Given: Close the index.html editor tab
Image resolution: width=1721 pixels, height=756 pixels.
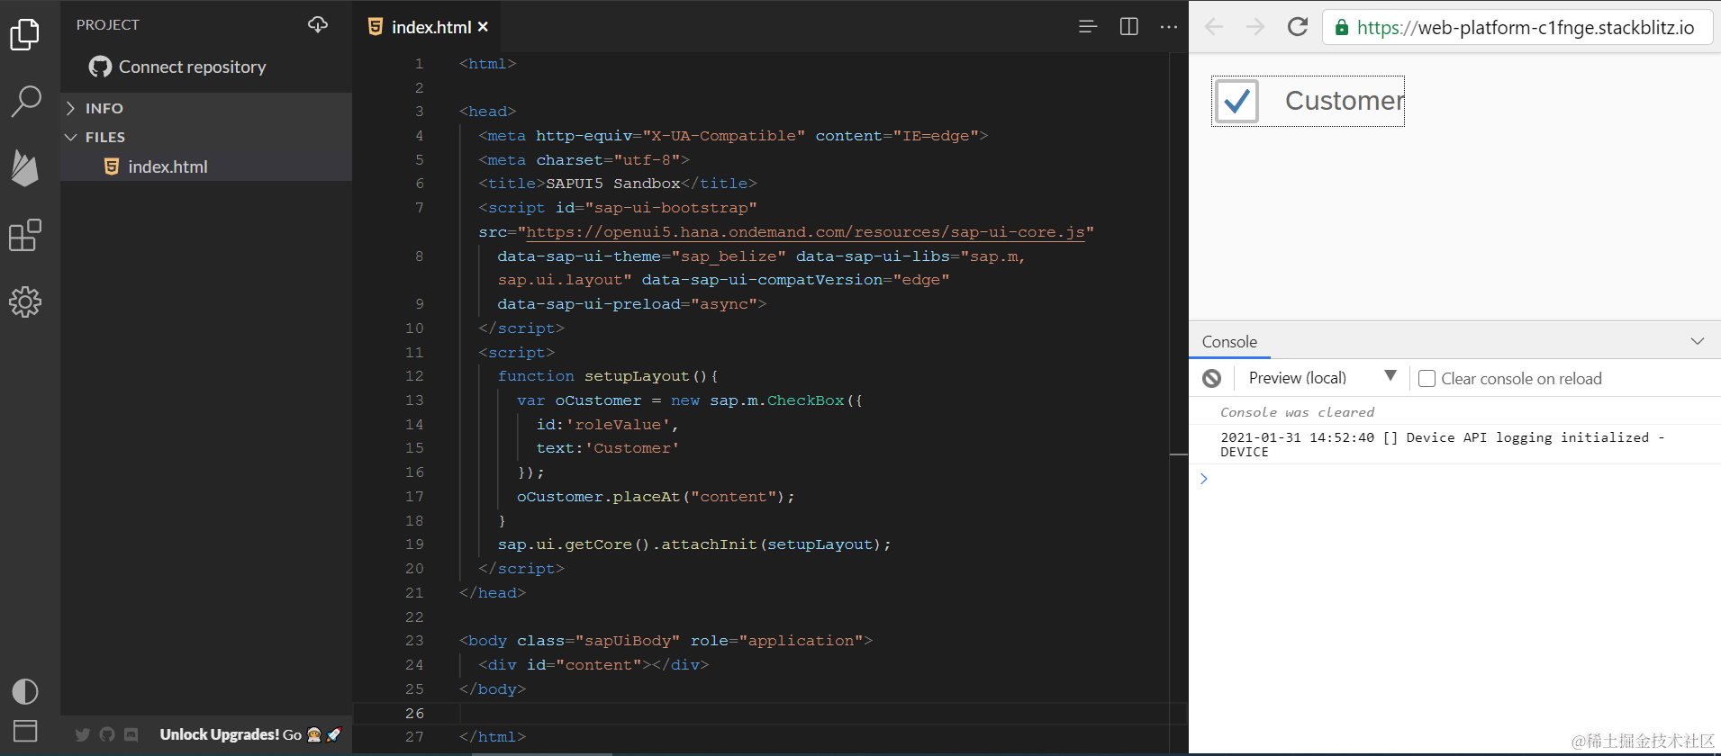Looking at the screenshot, I should click(484, 27).
